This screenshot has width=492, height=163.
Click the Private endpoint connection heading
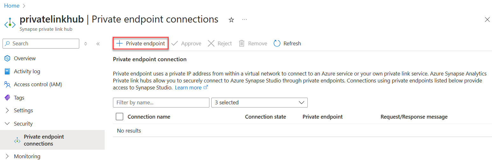pos(150,59)
